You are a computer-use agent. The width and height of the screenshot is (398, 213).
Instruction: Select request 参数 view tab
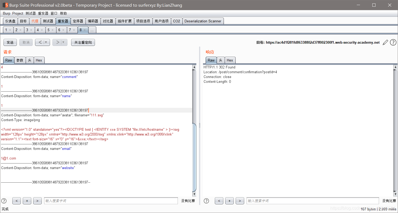[x=20, y=60]
